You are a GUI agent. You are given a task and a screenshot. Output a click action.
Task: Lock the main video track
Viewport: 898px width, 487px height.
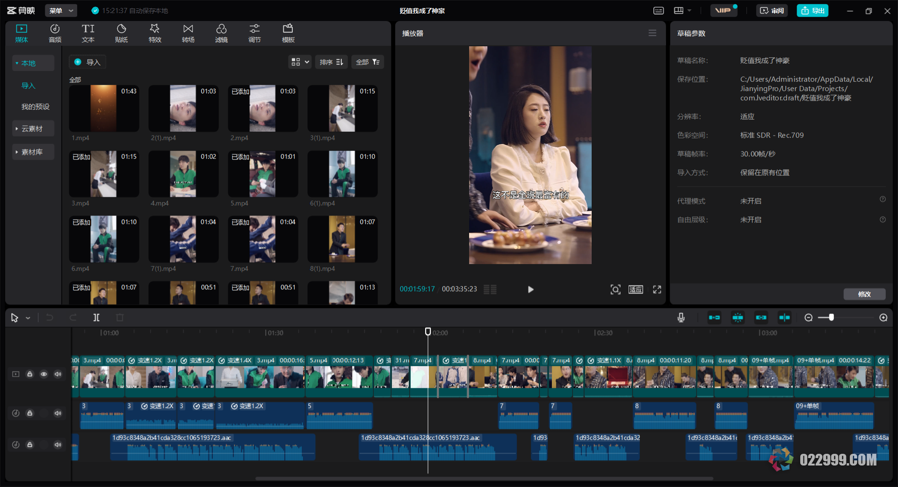click(29, 374)
